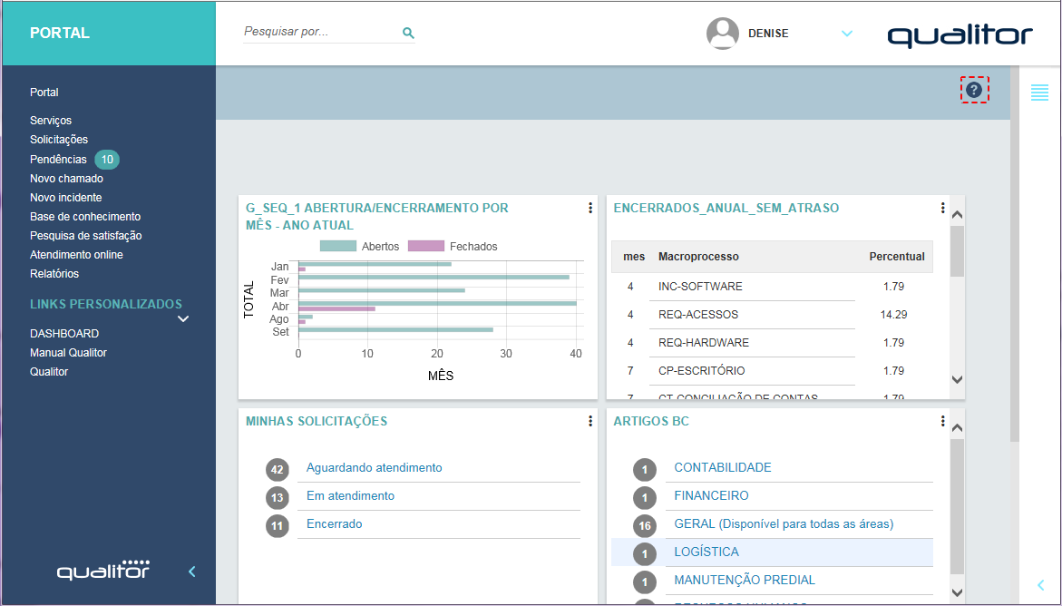Click the search magnifier icon
Image resolution: width=1062 pixels, height=606 pixels.
tap(408, 34)
